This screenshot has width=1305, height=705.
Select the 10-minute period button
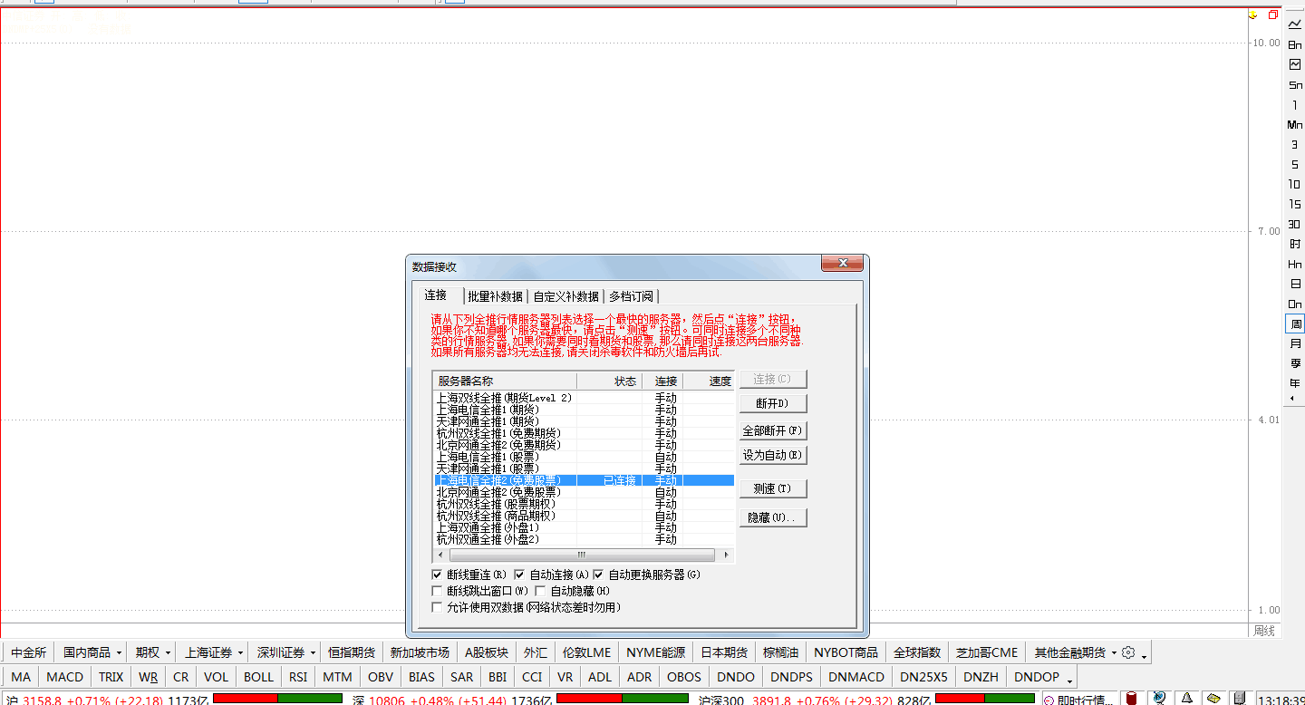click(1295, 184)
